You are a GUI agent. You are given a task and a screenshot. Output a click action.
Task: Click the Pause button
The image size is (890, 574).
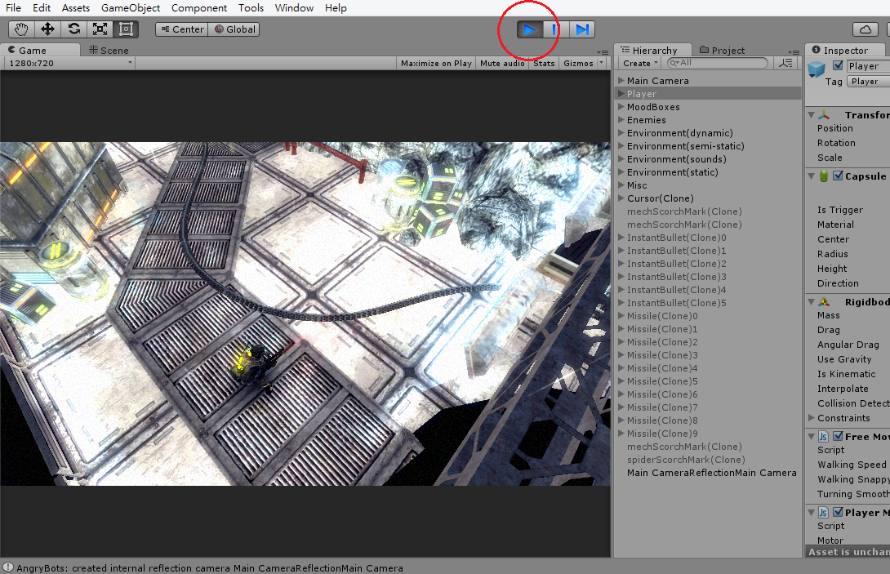tap(556, 29)
